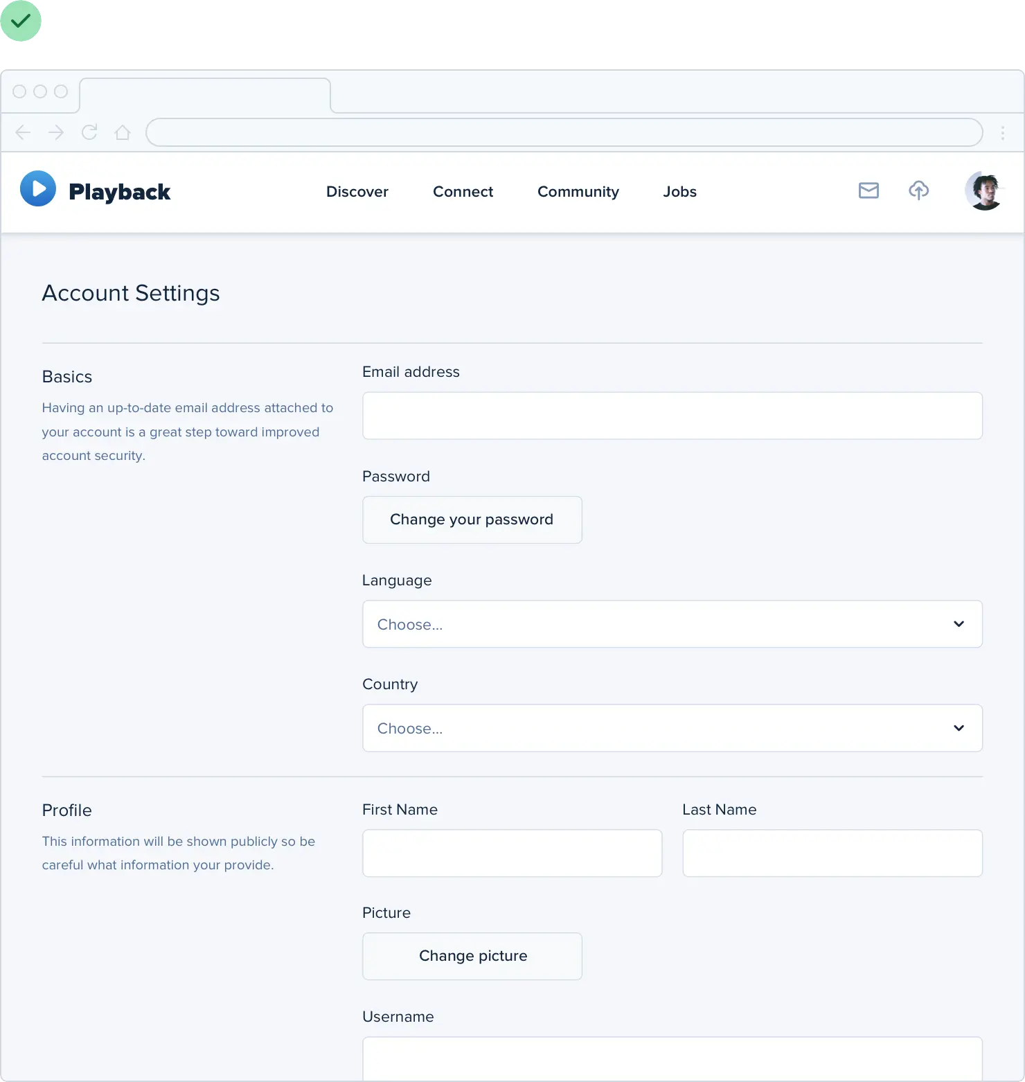Go to the Community section
This screenshot has height=1082, width=1025.
pos(578,192)
